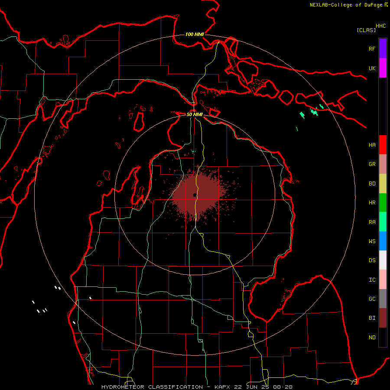
Task: Click the 'HHC' product label
Action: 381,26
